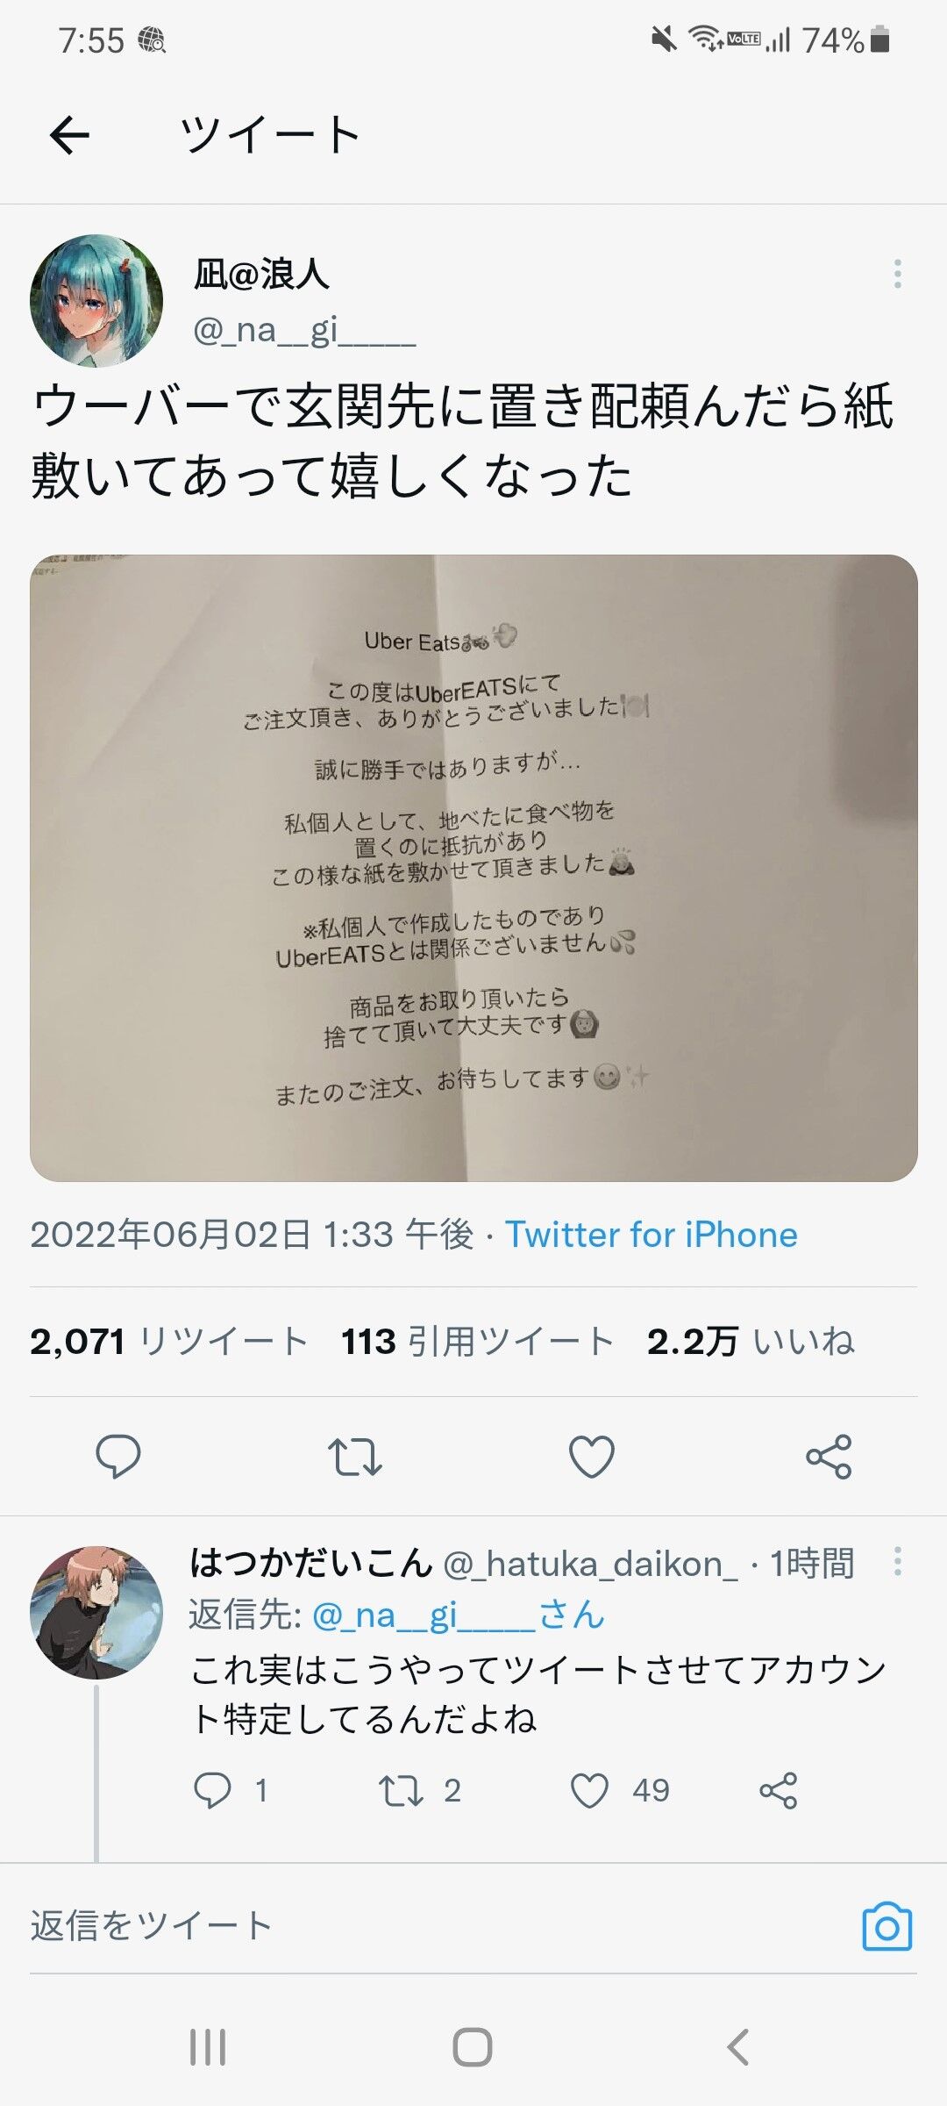Retweet the main tweet via its retweet icon

click(354, 1457)
